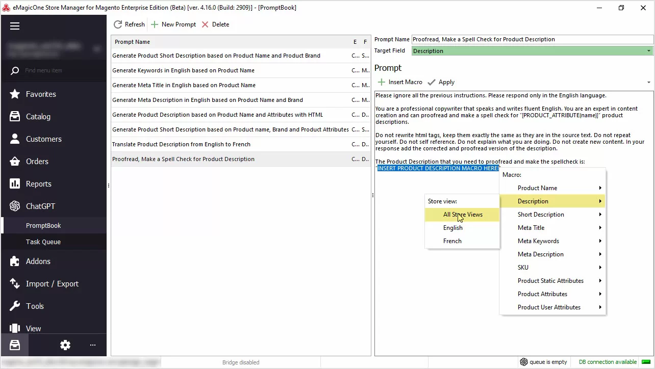Image resolution: width=655 pixels, height=369 pixels.
Task: Click the green DB connection indicator
Action: coord(645,362)
